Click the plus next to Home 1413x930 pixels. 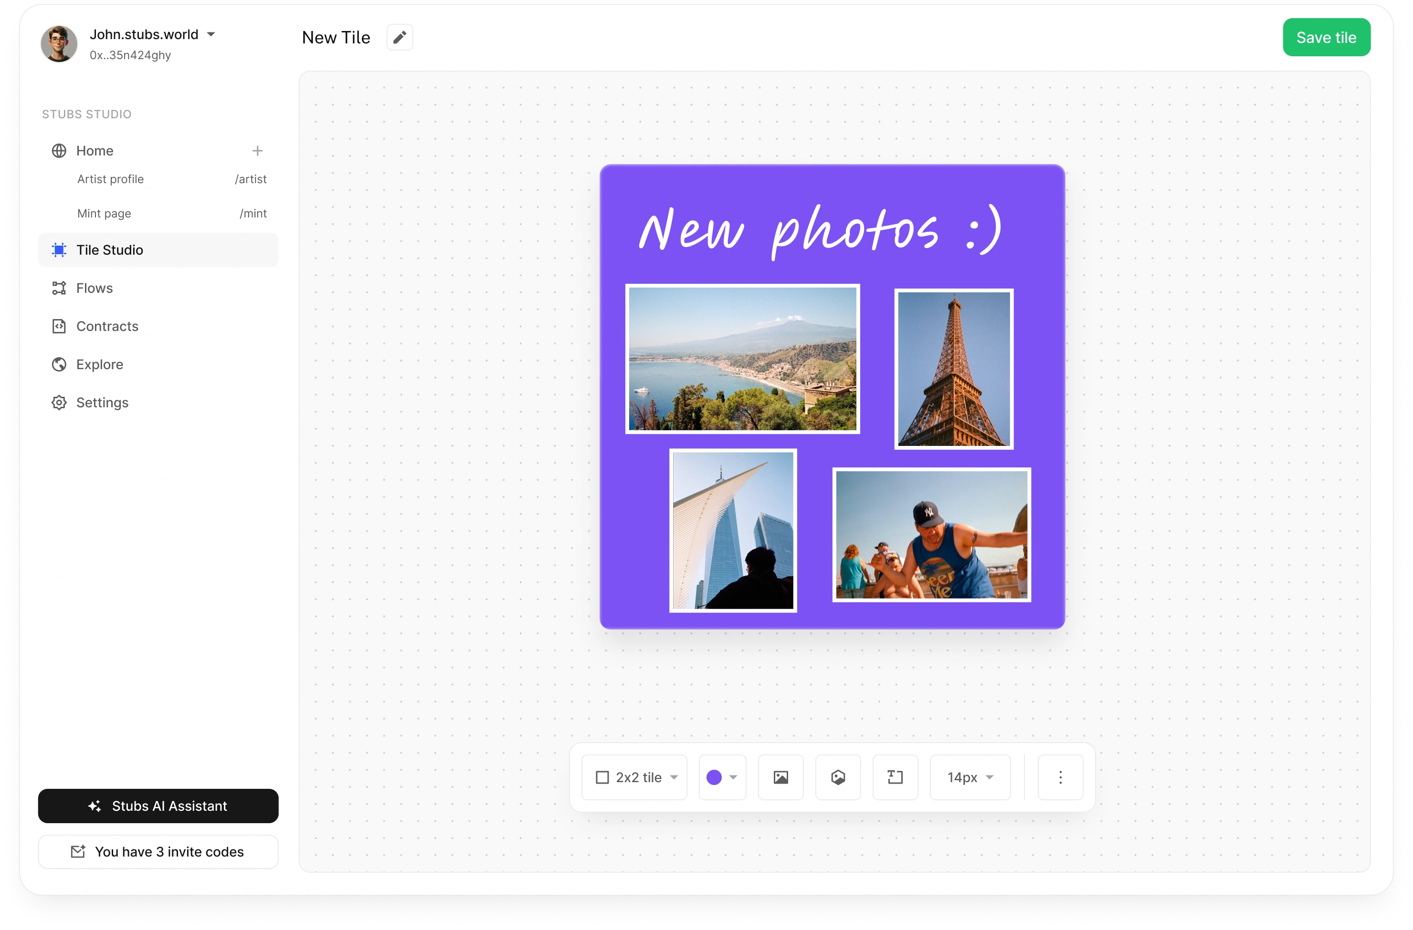click(258, 150)
